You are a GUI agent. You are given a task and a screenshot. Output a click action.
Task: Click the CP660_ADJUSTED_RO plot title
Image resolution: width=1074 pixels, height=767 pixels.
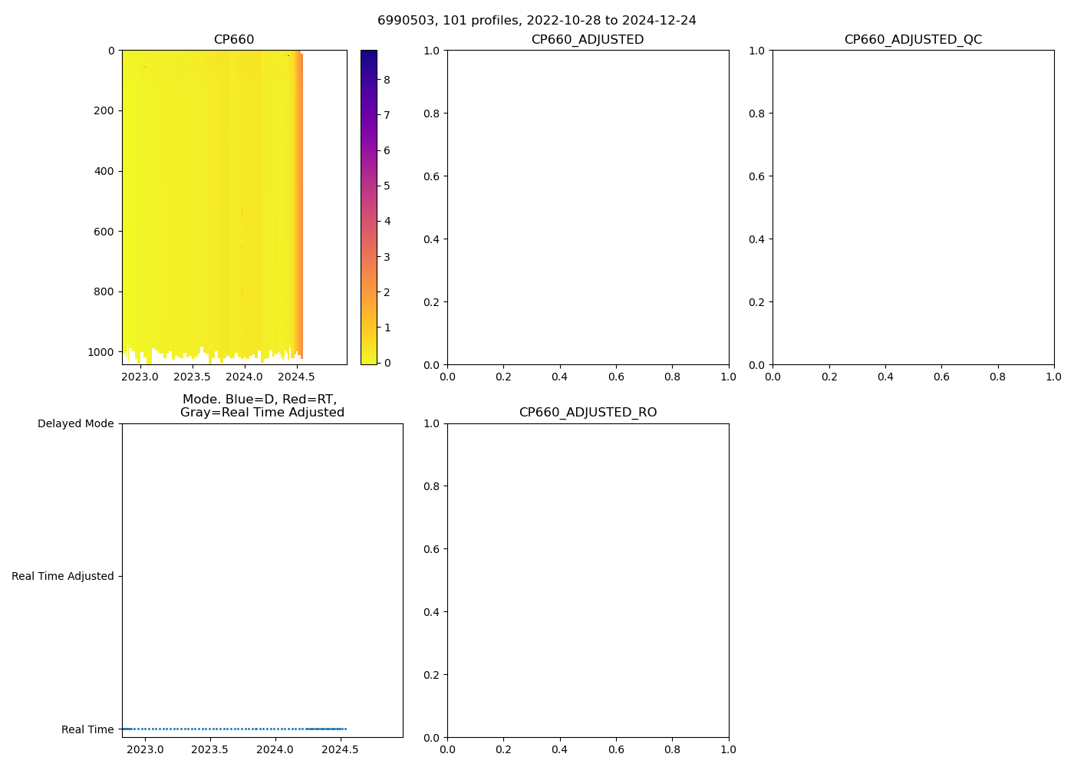[588, 413]
